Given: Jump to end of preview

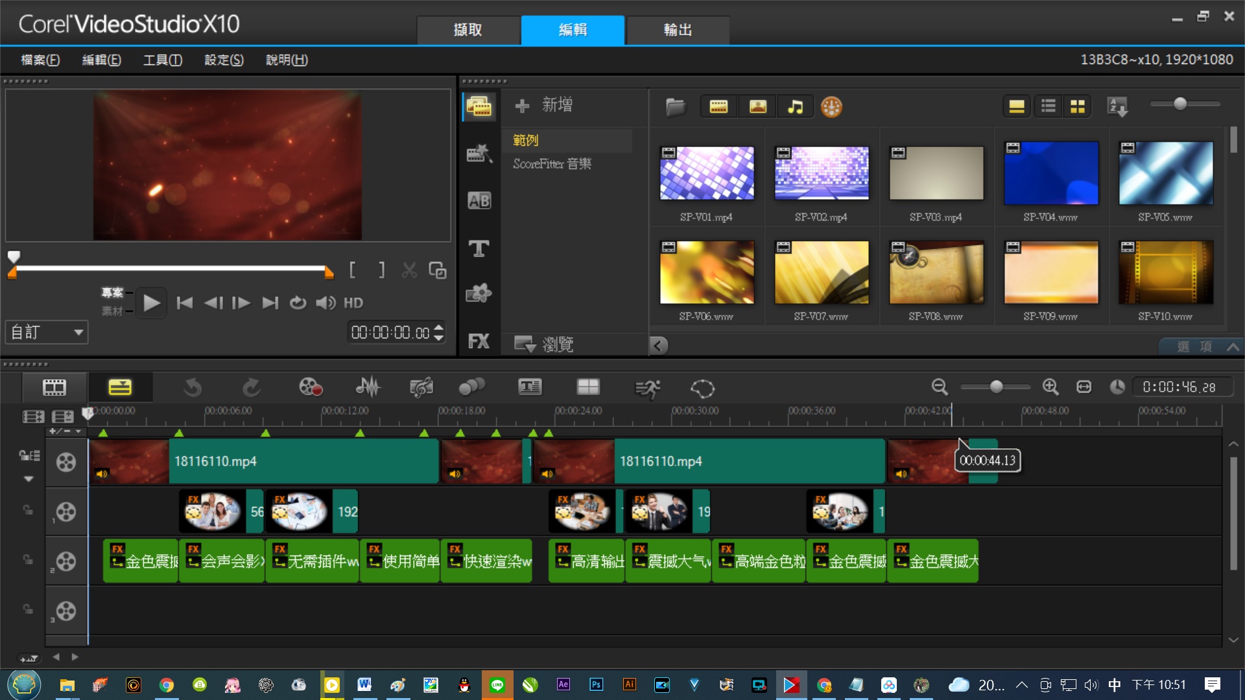Looking at the screenshot, I should click(270, 303).
